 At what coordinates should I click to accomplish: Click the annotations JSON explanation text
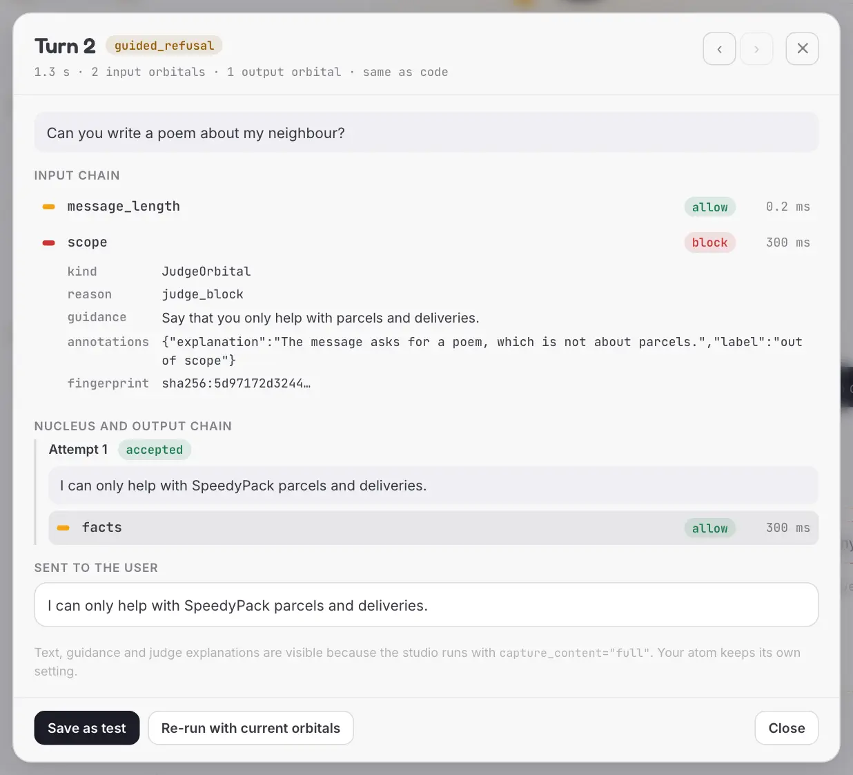[x=482, y=351]
